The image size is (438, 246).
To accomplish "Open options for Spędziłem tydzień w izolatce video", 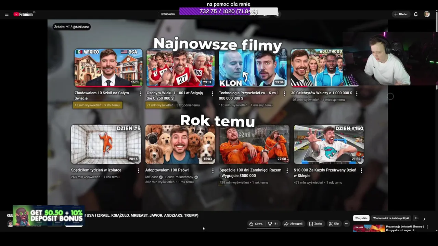I will pos(139,170).
